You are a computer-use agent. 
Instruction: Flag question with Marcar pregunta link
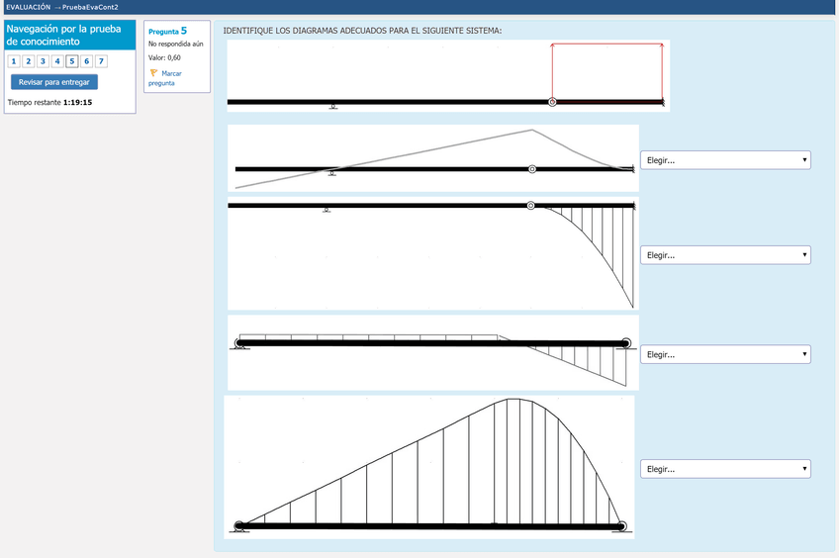[165, 78]
